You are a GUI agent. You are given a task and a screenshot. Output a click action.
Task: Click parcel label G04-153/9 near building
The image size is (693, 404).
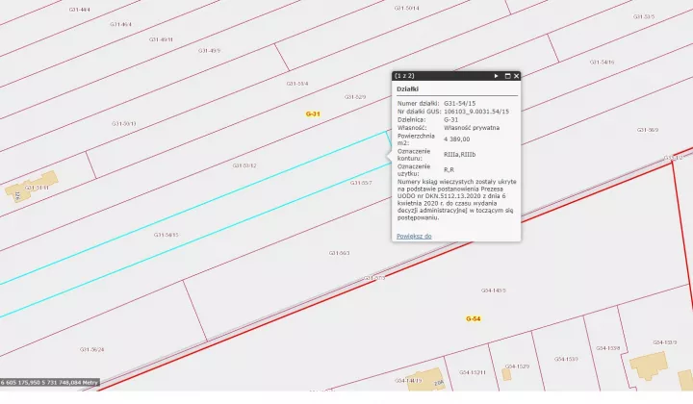click(x=665, y=342)
